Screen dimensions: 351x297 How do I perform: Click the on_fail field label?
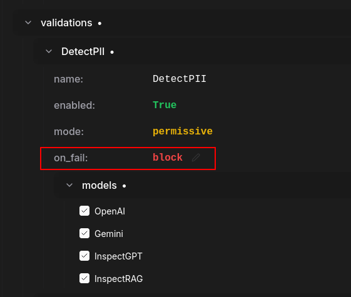[x=71, y=158]
